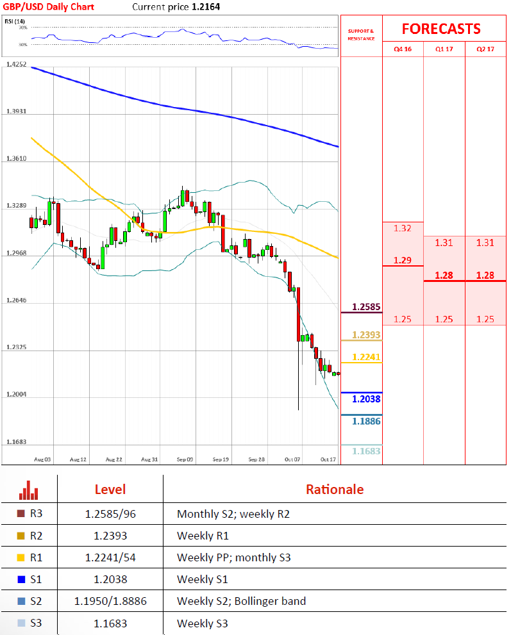Click the 1.25 low forecast under Q1 17
This screenshot has height=635, width=511.
click(x=444, y=320)
